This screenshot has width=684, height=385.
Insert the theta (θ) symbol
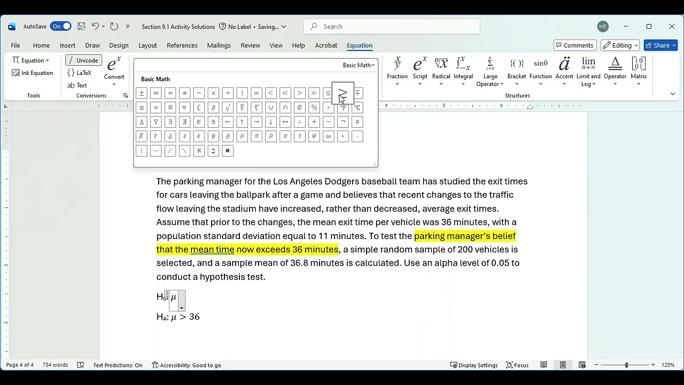pyautogui.click(x=214, y=136)
